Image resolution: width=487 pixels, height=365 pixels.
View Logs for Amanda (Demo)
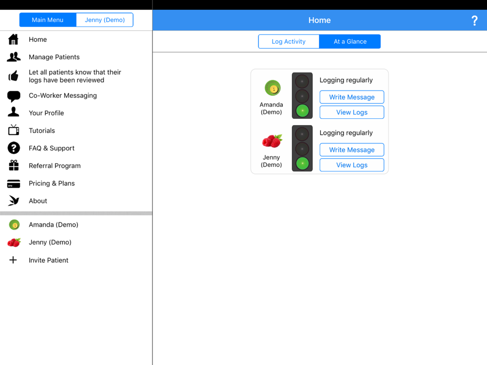352,112
